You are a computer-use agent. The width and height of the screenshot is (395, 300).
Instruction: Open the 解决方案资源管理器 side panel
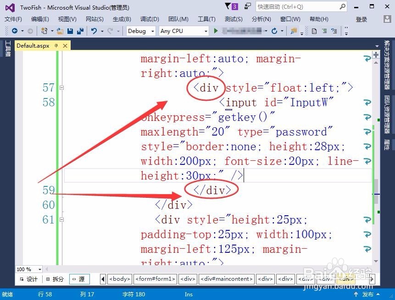point(387,65)
